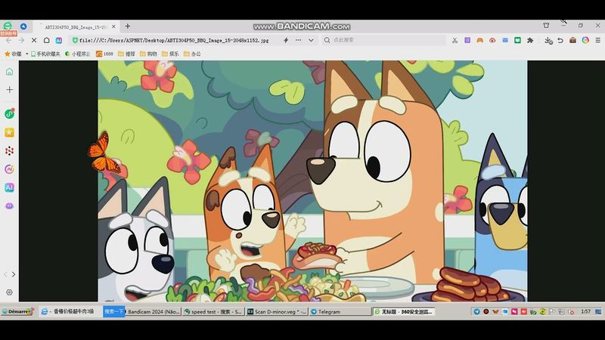This screenshot has width=605, height=340.
Task: Open the browser hamburger main menu
Action: [597, 40]
